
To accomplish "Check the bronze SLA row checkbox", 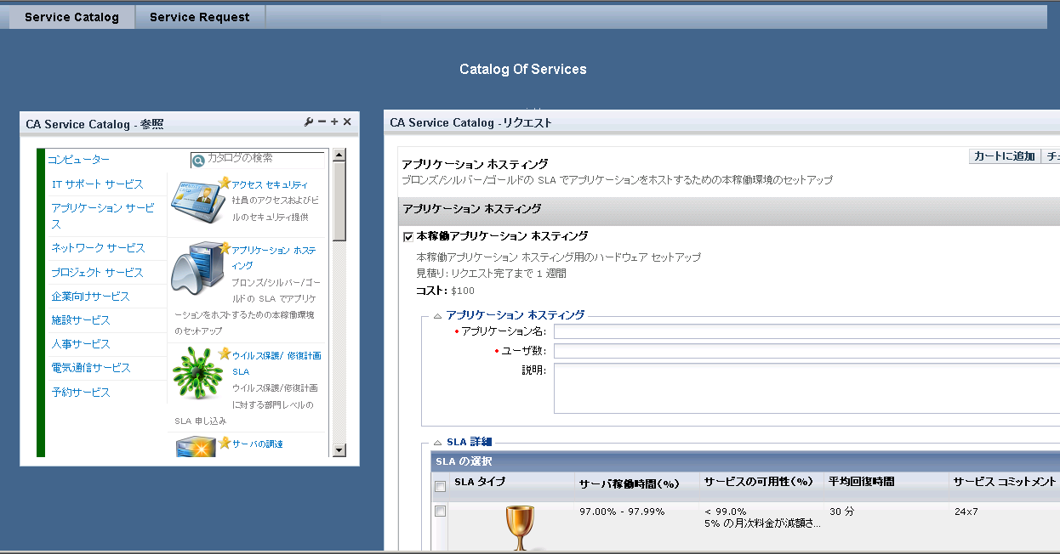I will coord(439,511).
